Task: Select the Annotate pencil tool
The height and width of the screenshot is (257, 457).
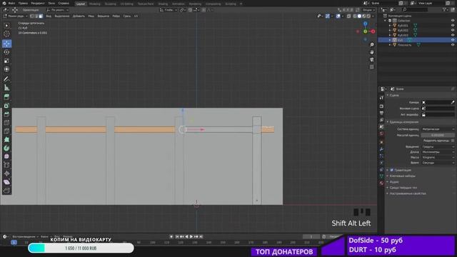Action: pos(6,79)
